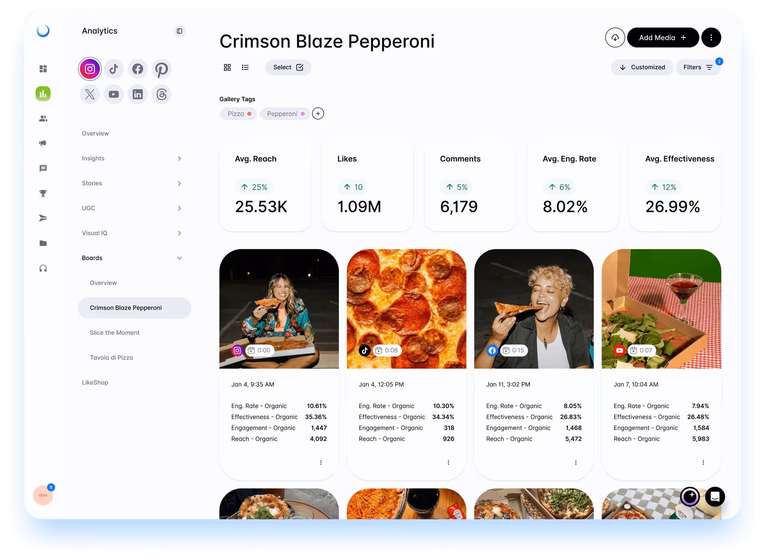
Task: Select the YouTube channel icon
Action: [114, 94]
